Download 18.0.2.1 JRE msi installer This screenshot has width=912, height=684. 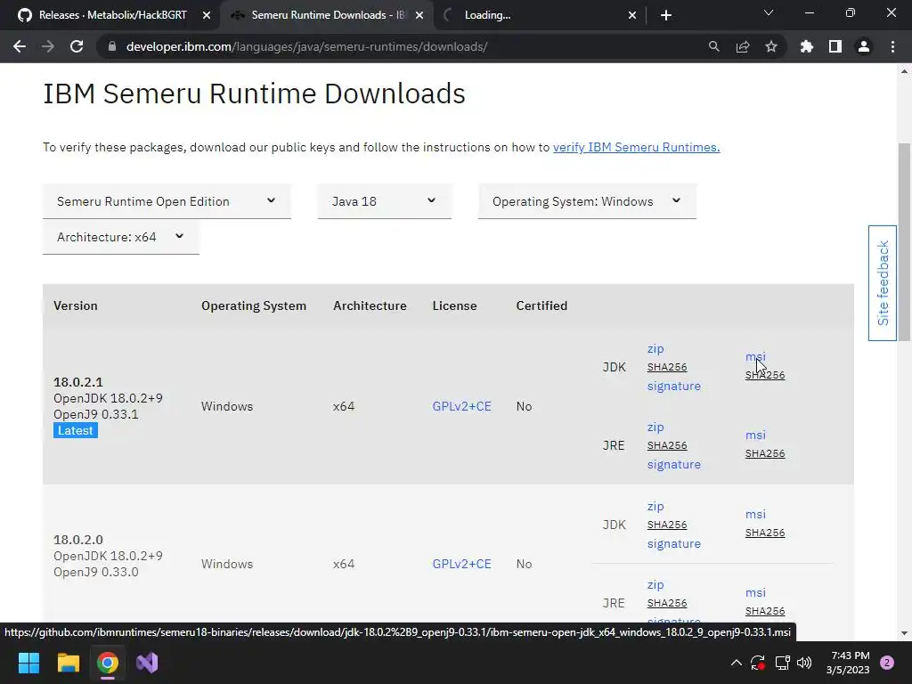point(755,435)
